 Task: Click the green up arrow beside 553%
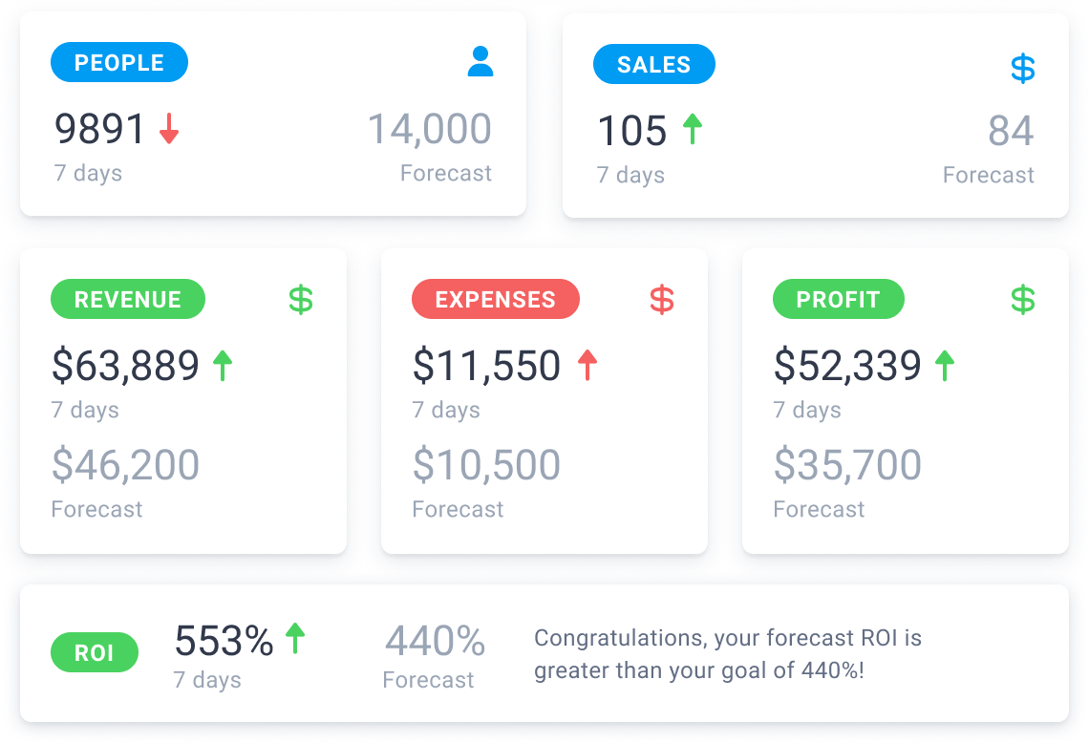click(x=295, y=637)
